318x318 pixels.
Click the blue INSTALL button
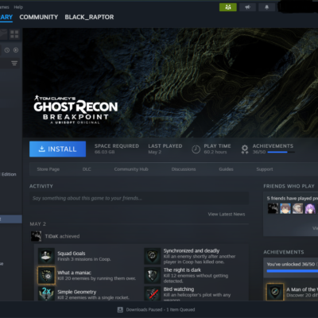coord(57,149)
